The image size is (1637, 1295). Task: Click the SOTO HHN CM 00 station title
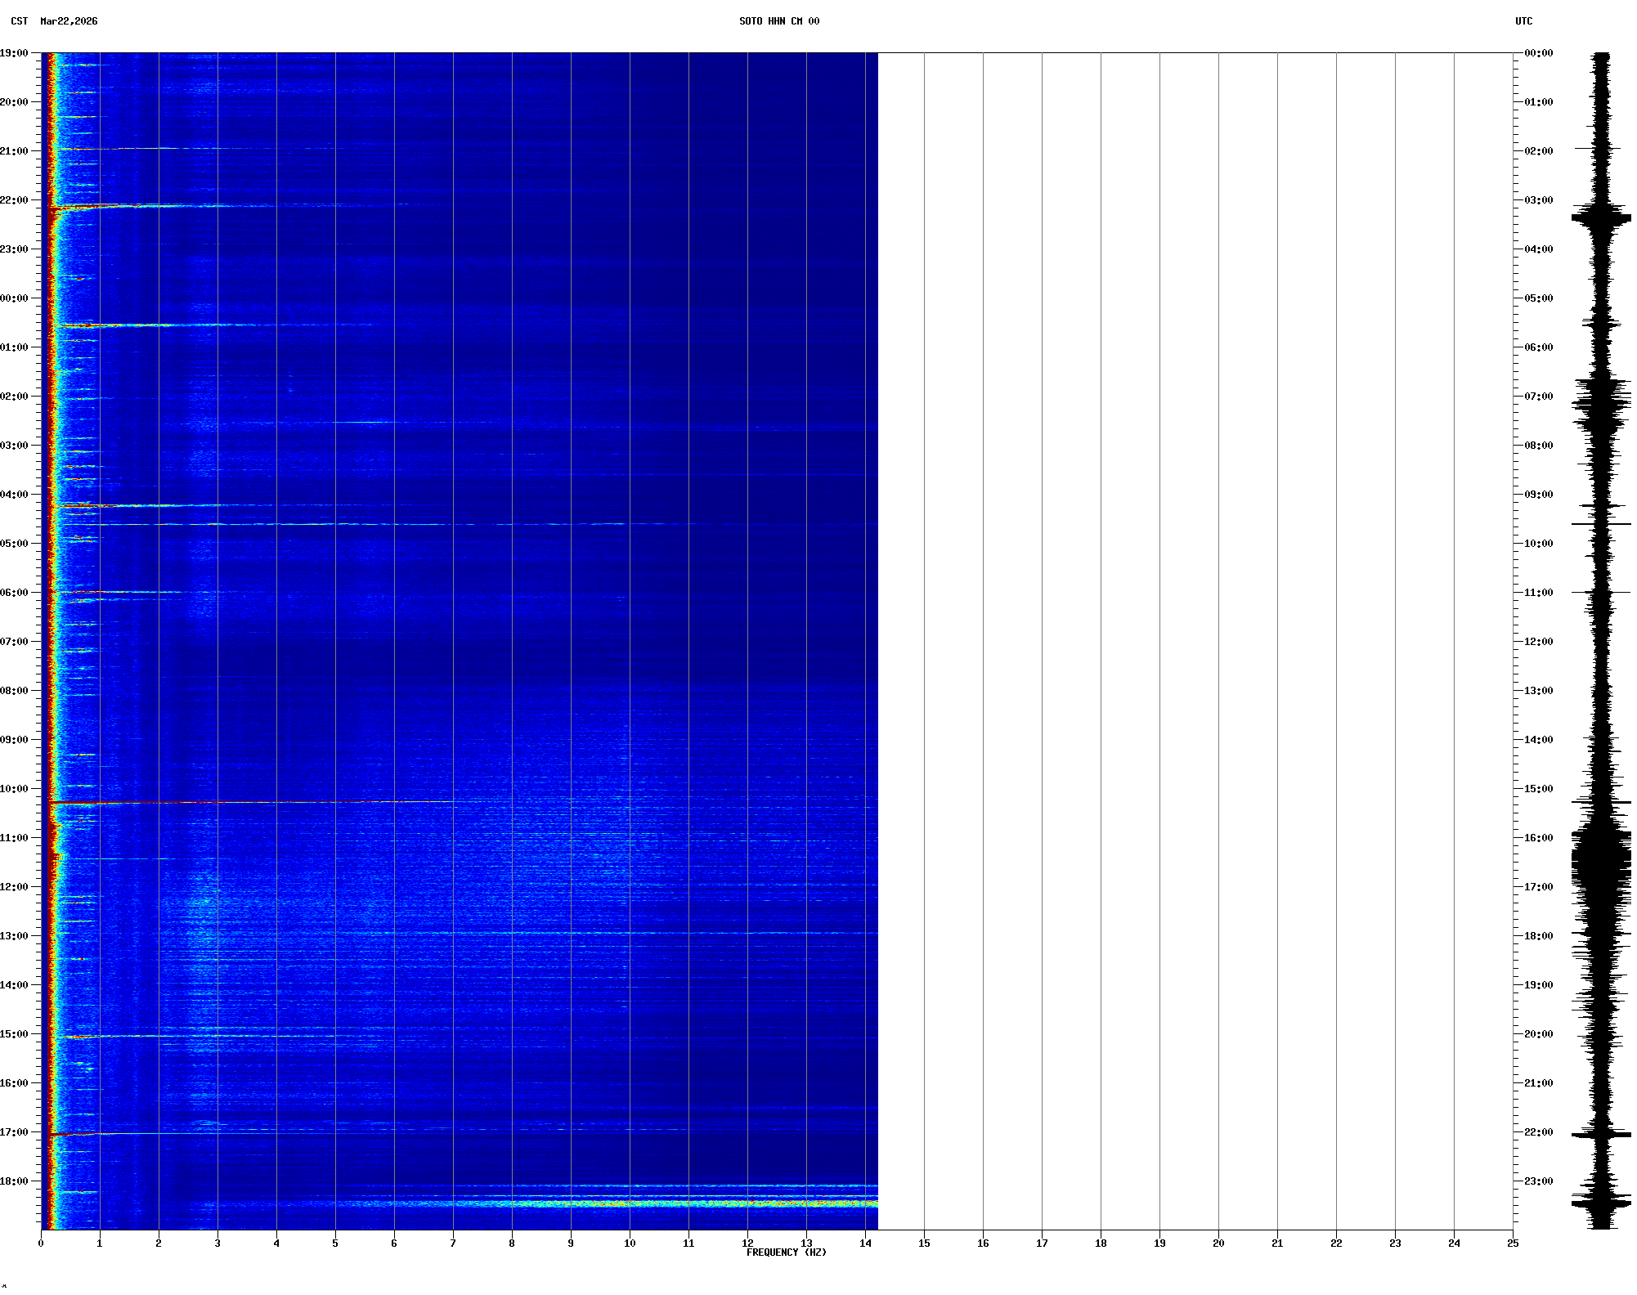[x=778, y=21]
